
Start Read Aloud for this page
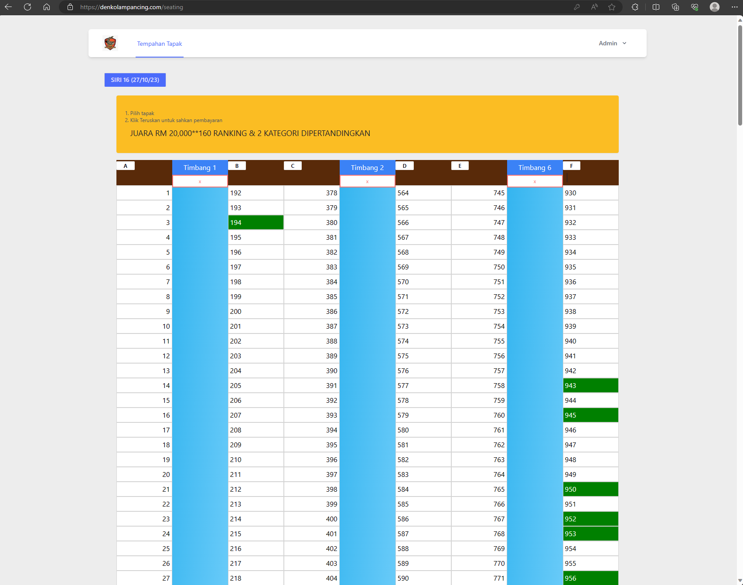tap(594, 7)
